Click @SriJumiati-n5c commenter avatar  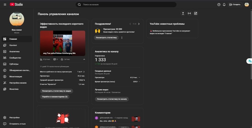click(97, 118)
